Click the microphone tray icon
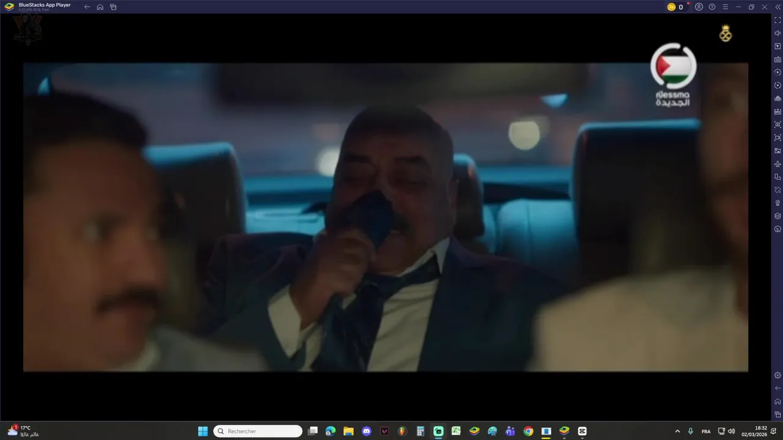 pyautogui.click(x=691, y=431)
